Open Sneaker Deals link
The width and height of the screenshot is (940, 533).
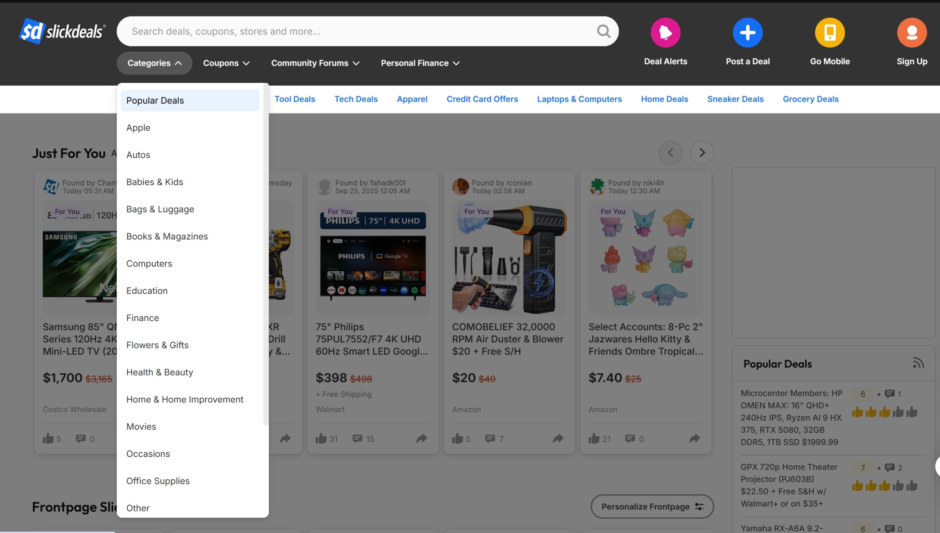tap(735, 99)
